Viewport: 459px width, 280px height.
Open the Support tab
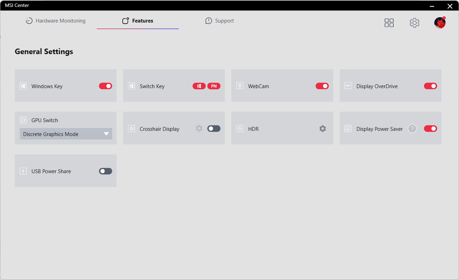[220, 21]
